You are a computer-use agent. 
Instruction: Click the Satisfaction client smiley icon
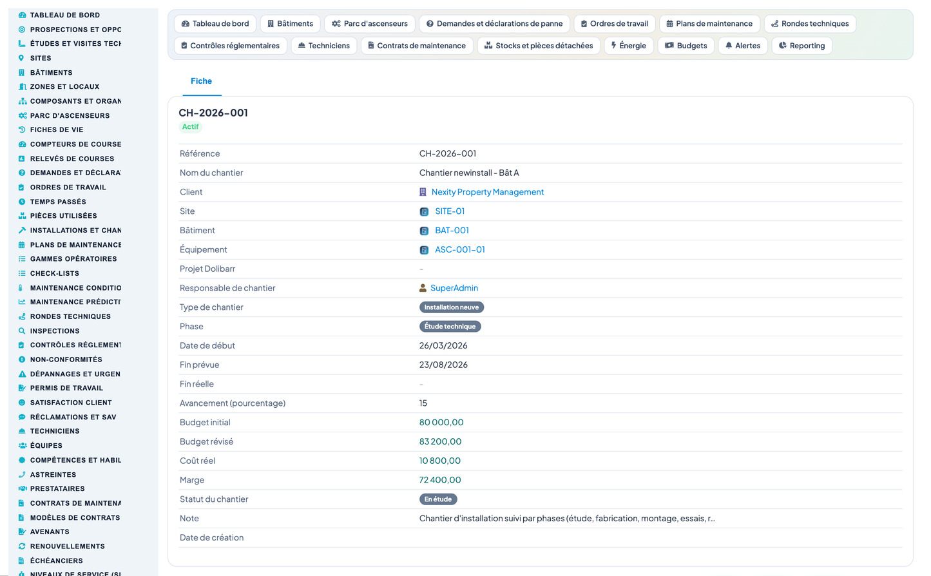[x=22, y=402]
